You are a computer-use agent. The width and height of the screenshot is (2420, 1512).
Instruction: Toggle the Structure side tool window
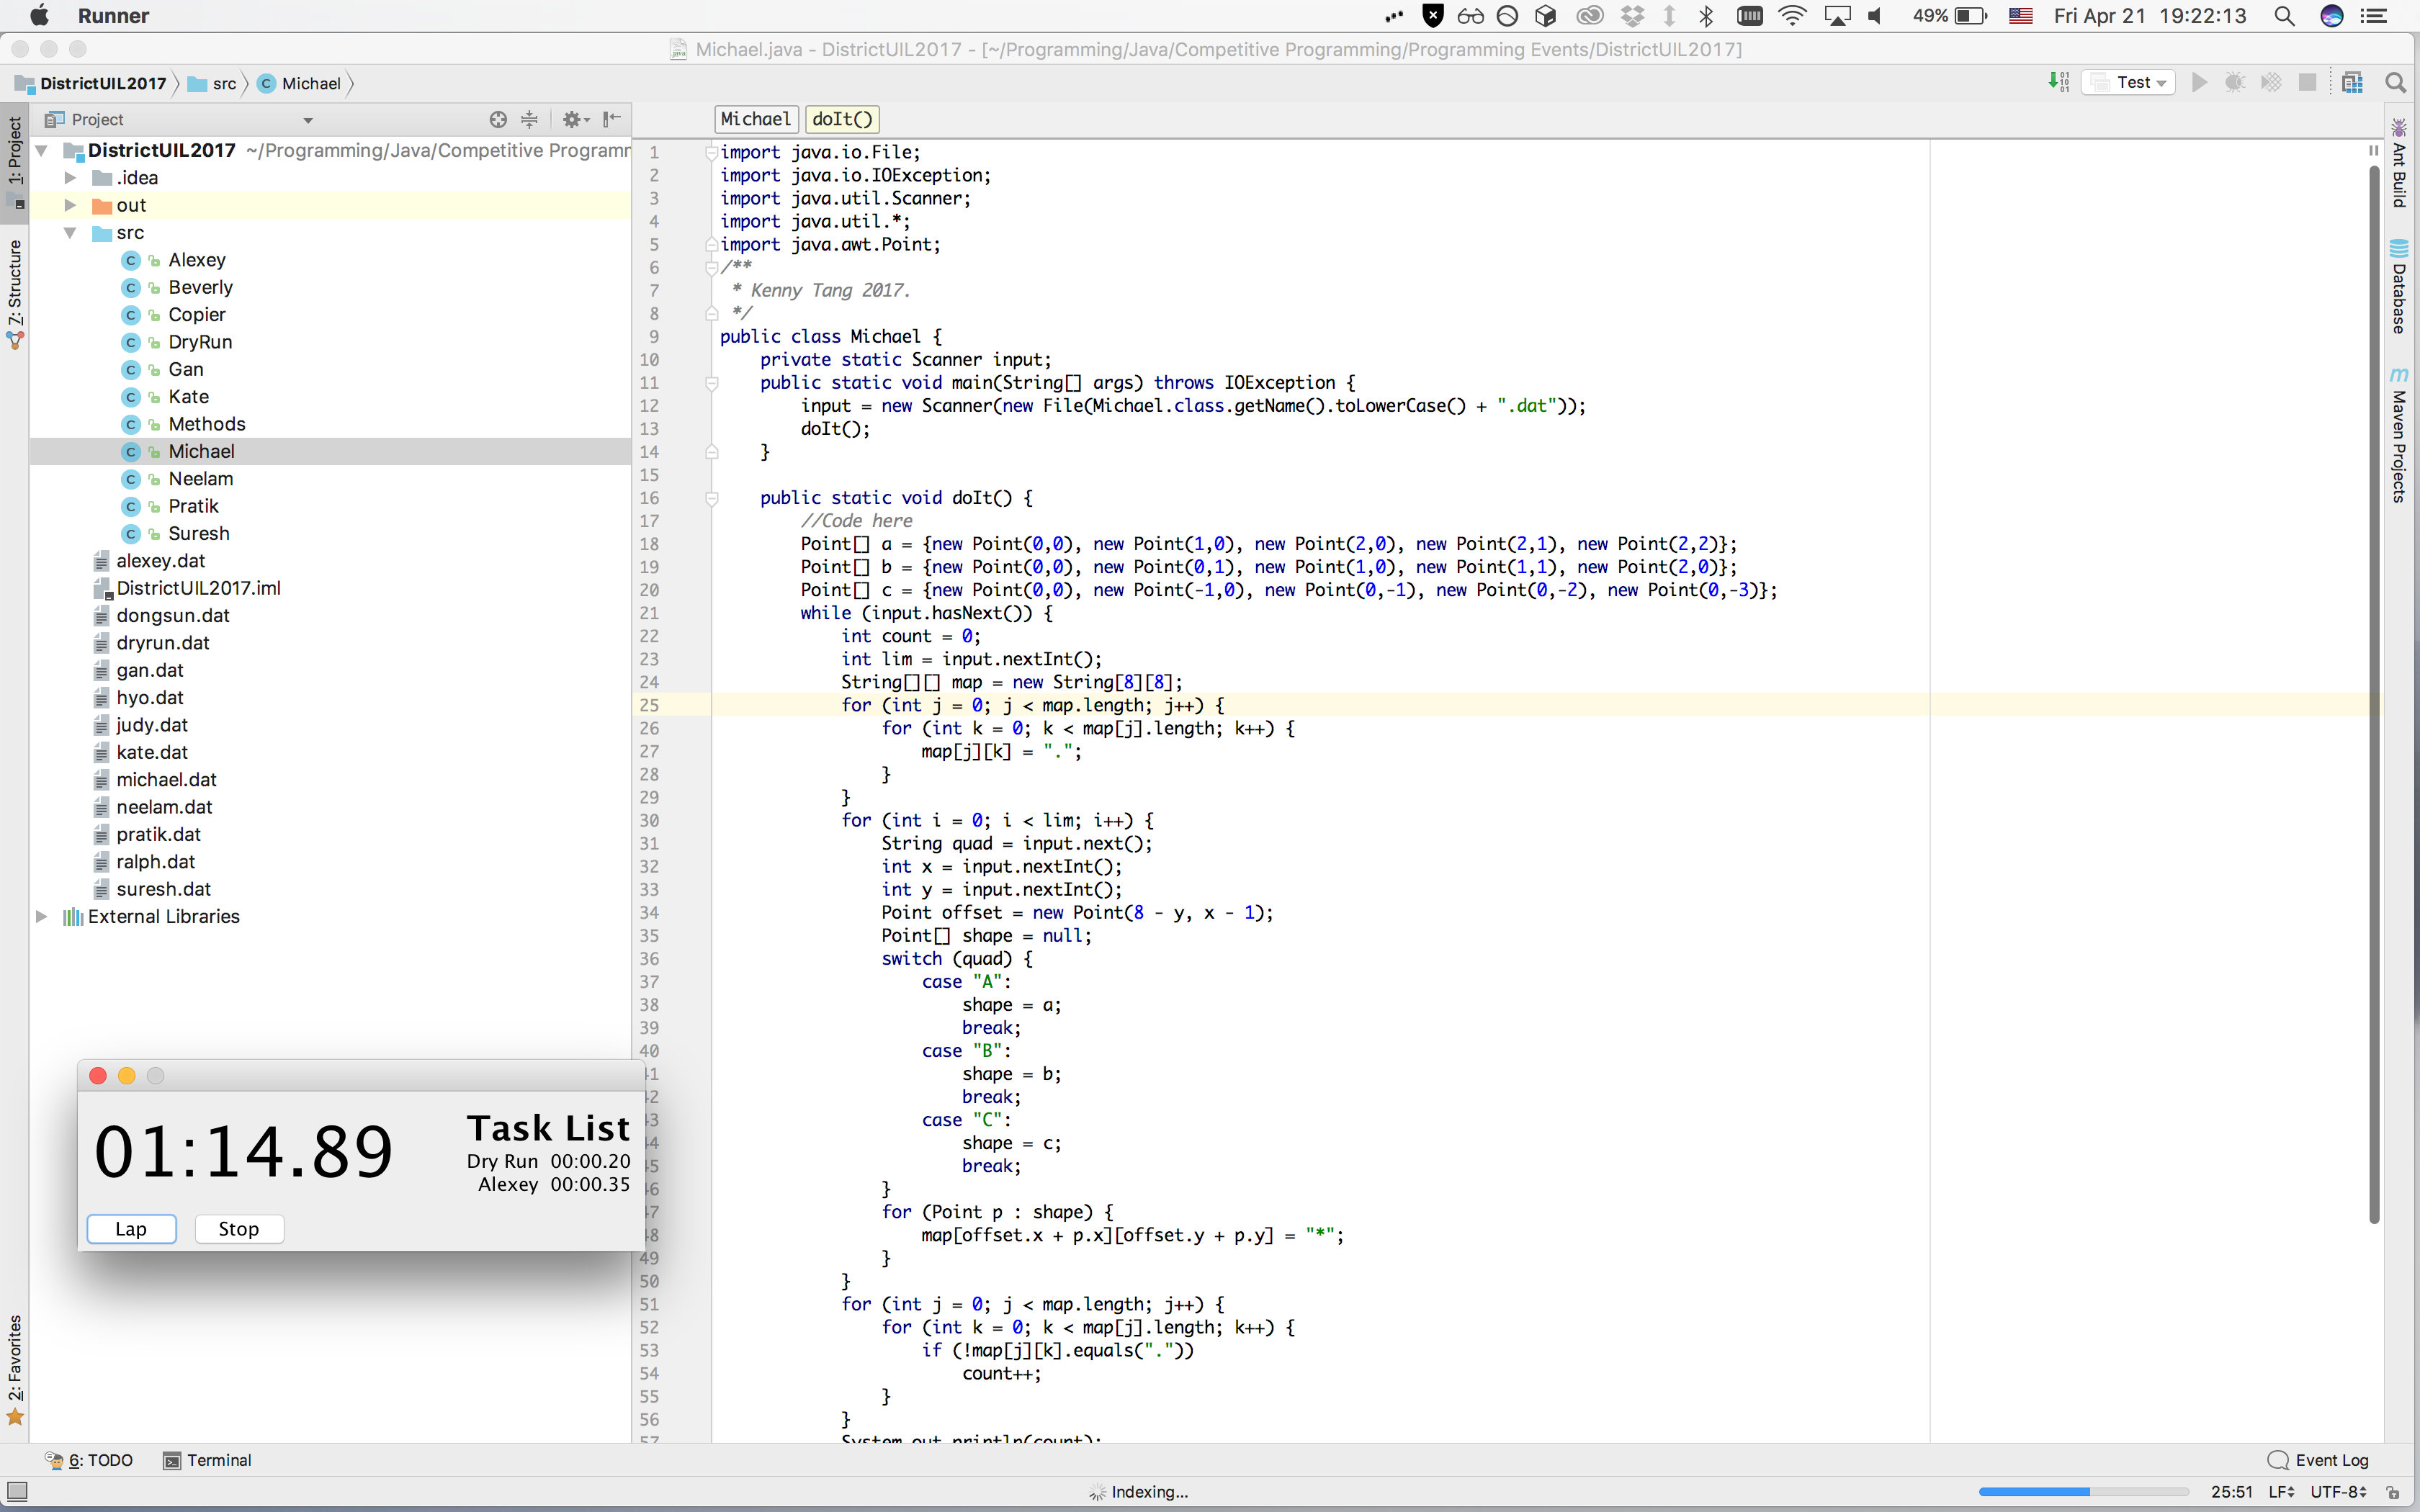(x=15, y=285)
